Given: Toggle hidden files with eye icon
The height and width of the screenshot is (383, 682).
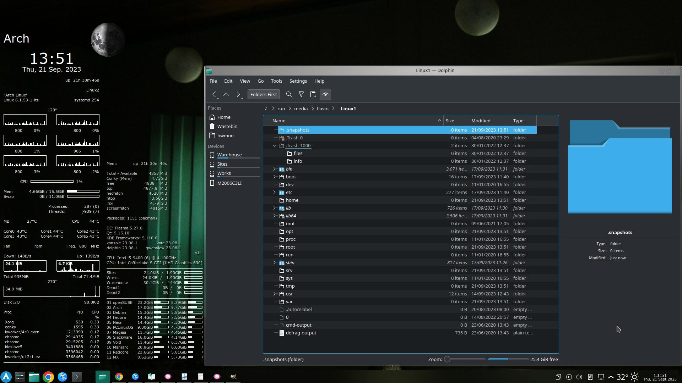Looking at the screenshot, I should [x=325, y=94].
